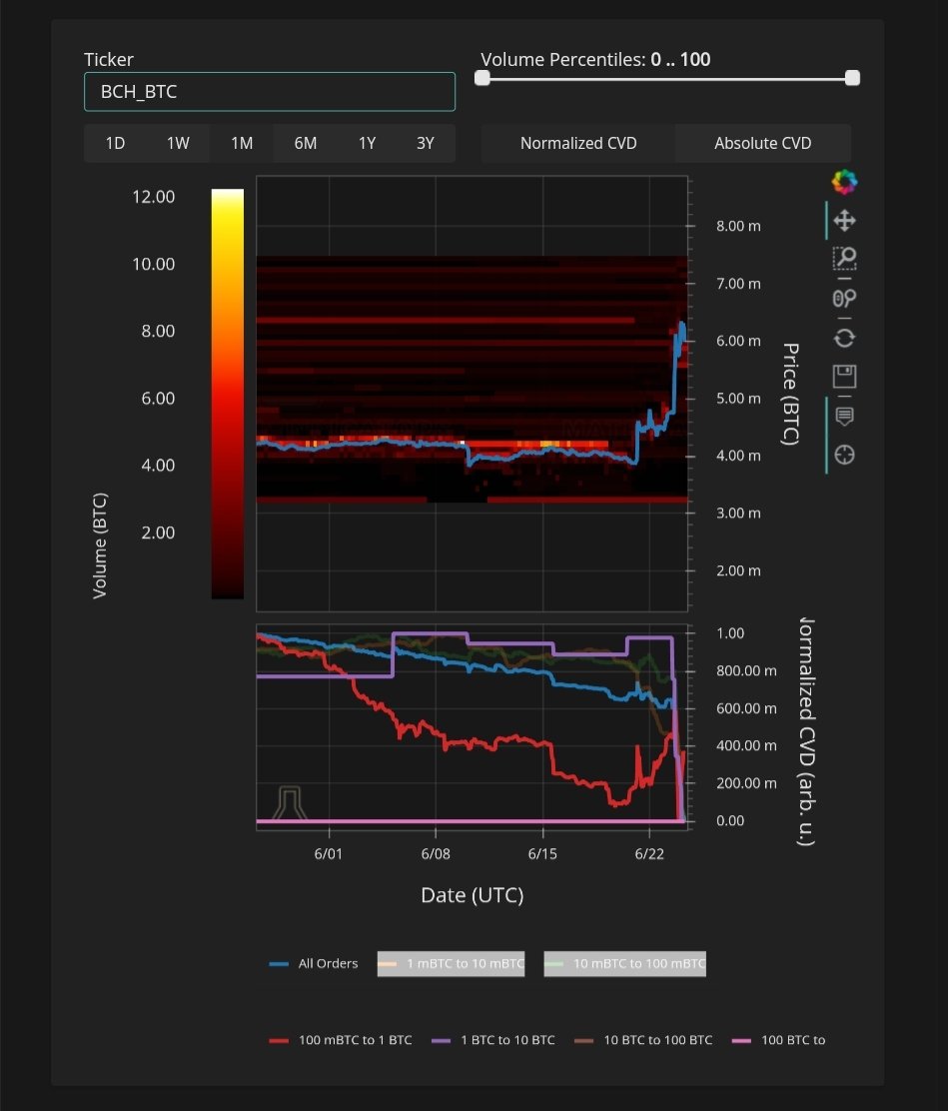Screen dimensions: 948x1111
Task: Click the Date (UTC) axis title
Action: tap(472, 895)
